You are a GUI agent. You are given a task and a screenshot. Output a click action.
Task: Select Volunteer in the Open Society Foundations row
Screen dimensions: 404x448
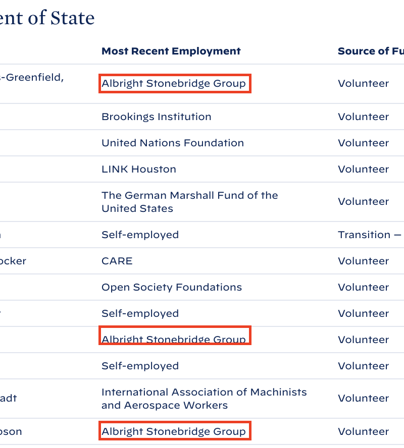coord(364,287)
